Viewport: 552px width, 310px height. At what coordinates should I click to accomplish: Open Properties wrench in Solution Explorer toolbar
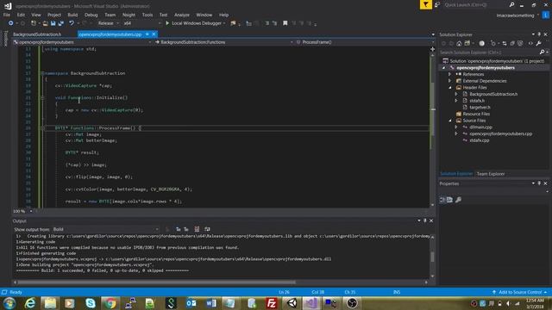(x=538, y=43)
